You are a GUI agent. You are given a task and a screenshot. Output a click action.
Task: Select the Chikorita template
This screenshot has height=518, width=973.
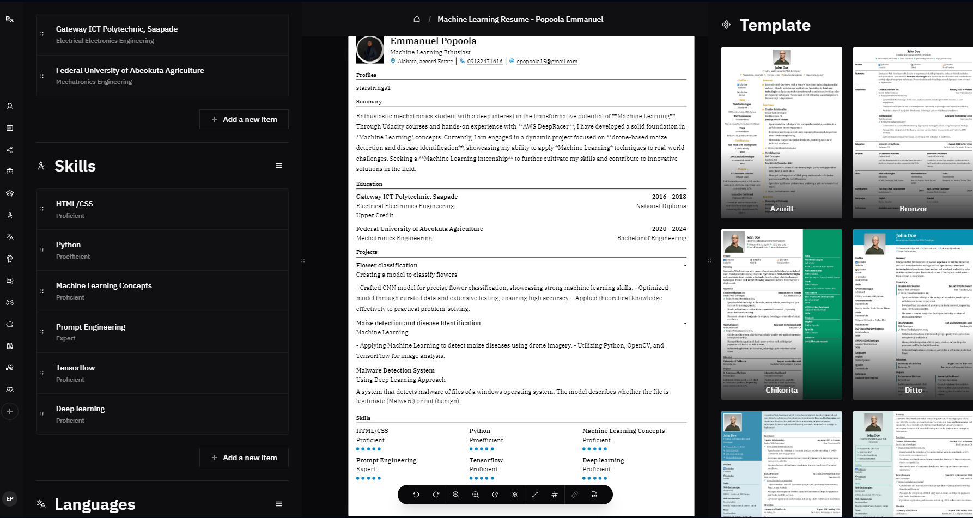point(782,315)
